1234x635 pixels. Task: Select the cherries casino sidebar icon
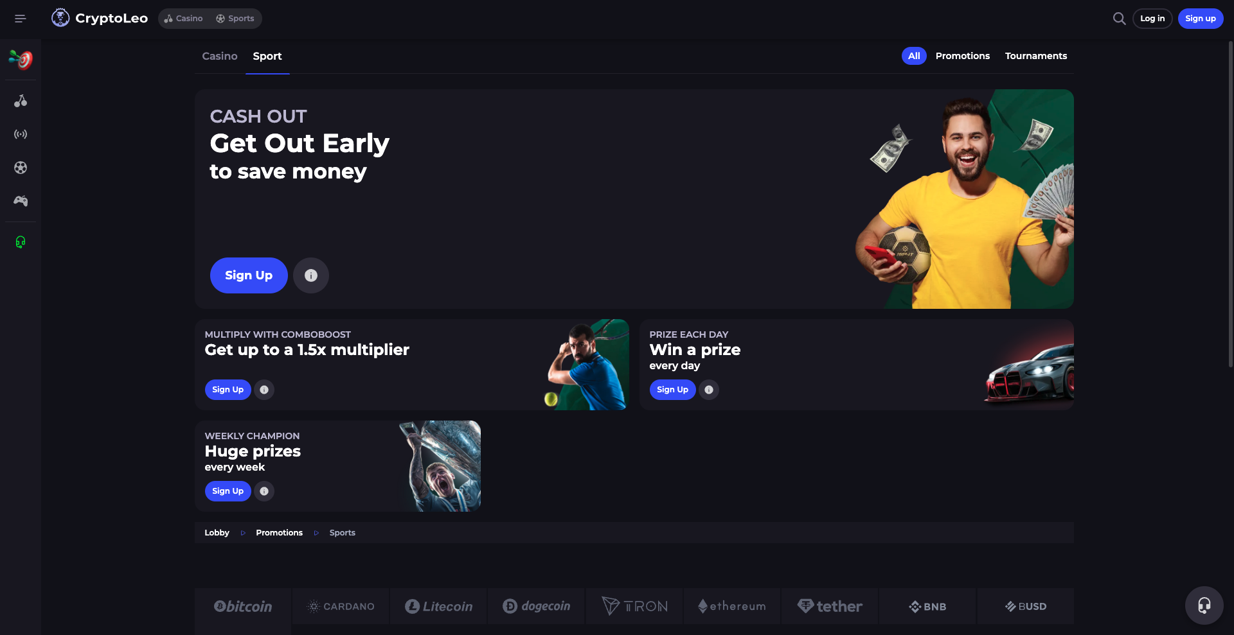point(21,101)
